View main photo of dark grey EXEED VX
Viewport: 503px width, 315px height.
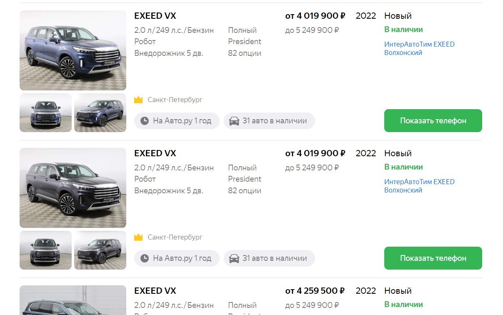(x=73, y=188)
